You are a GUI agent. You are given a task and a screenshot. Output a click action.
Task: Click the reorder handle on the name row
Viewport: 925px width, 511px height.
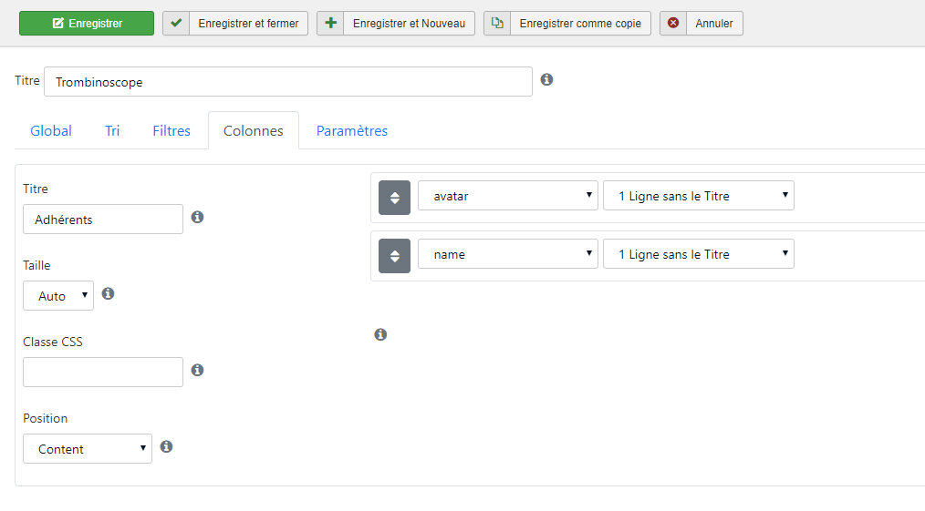pyautogui.click(x=395, y=255)
